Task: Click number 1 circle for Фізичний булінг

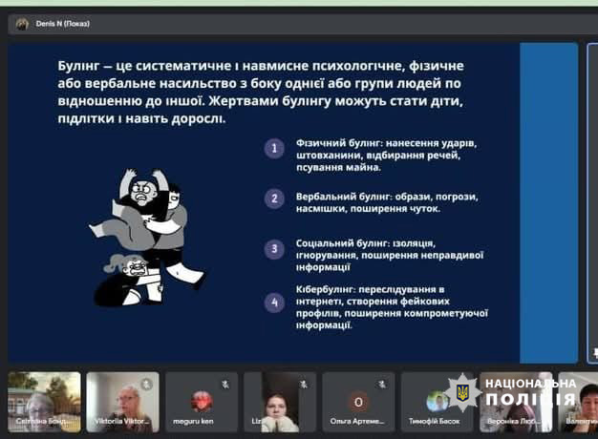Action: tap(274, 148)
